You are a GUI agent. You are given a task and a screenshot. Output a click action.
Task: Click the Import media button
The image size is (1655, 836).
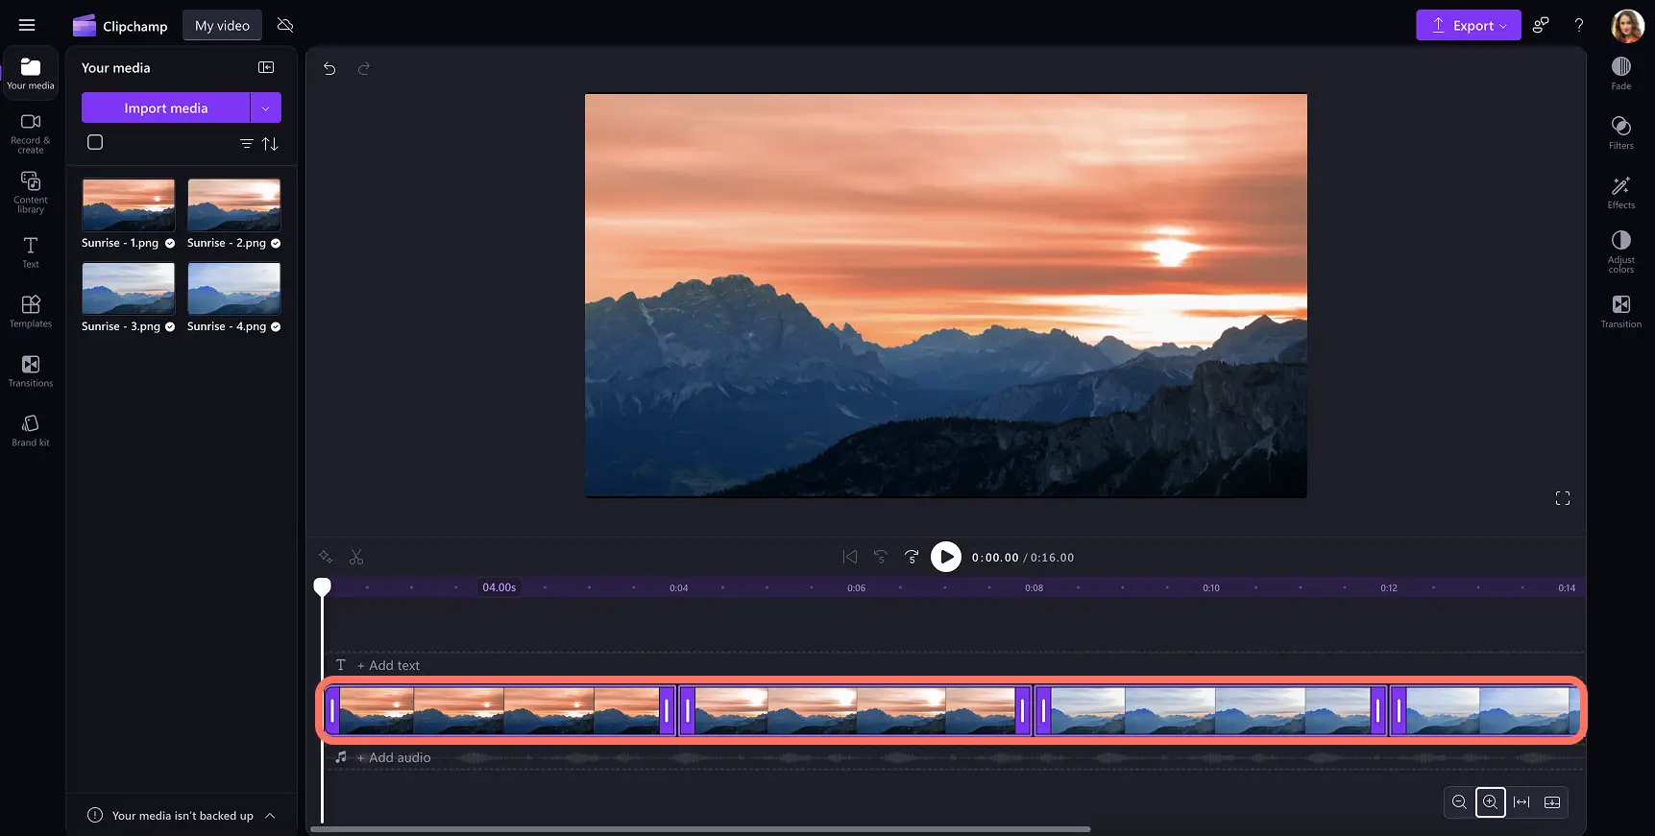(x=165, y=107)
